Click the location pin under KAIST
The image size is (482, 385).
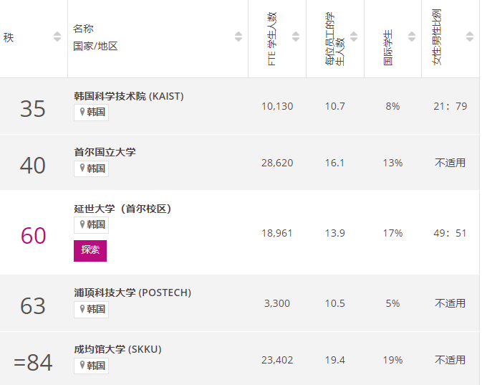click(x=82, y=112)
